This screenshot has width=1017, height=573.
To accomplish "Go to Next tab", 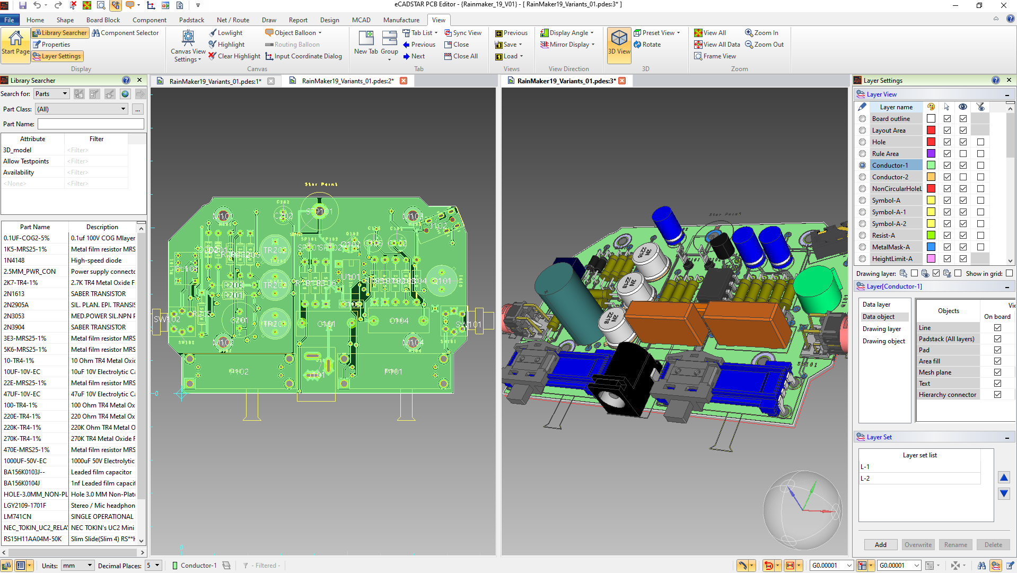I will (x=414, y=56).
